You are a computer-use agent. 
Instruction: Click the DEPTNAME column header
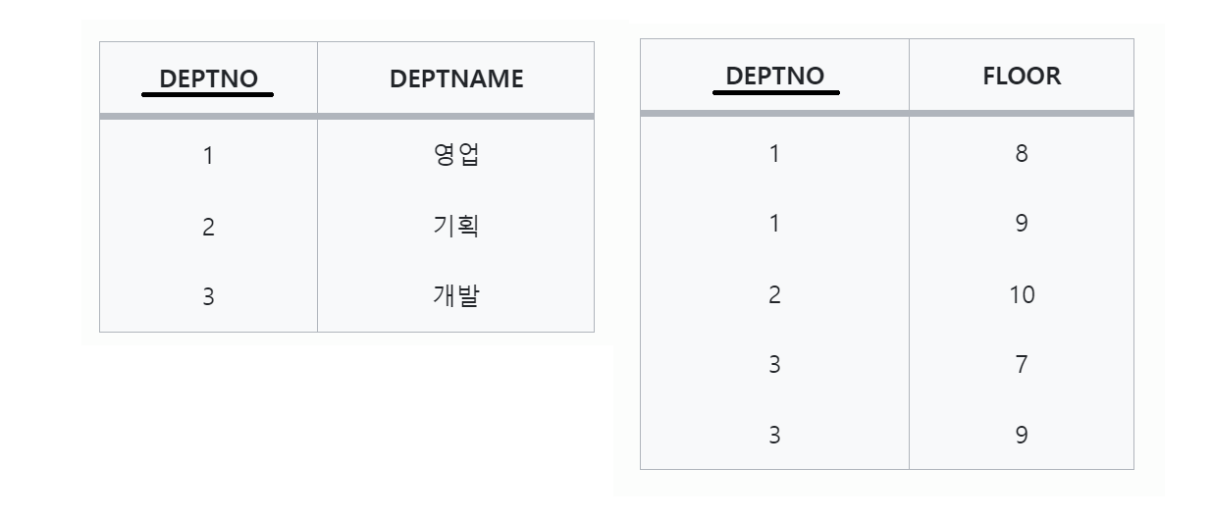click(456, 79)
